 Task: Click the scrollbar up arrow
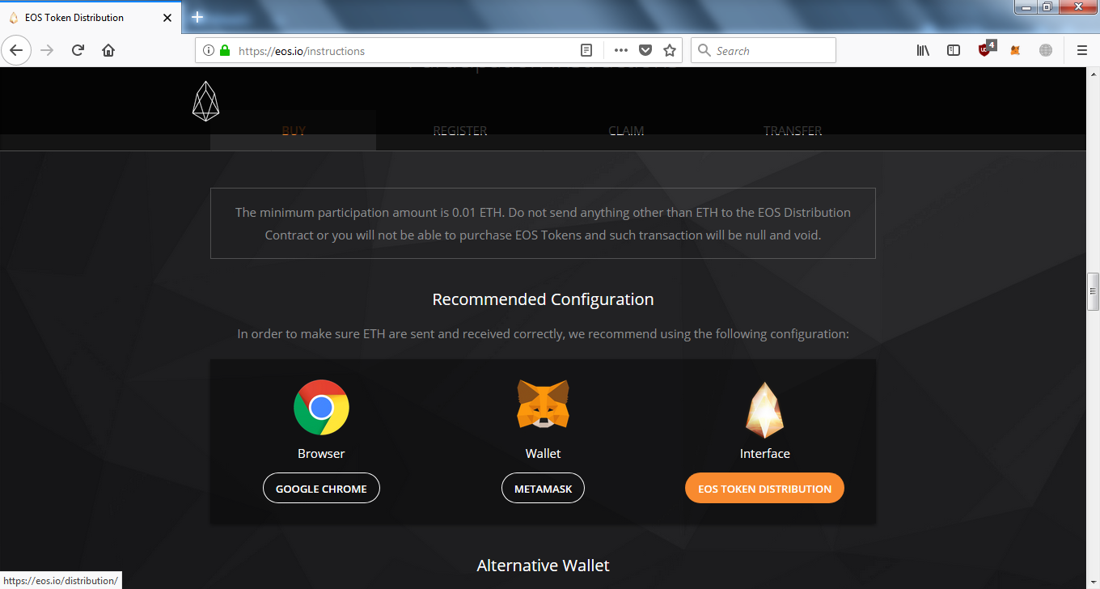1093,74
